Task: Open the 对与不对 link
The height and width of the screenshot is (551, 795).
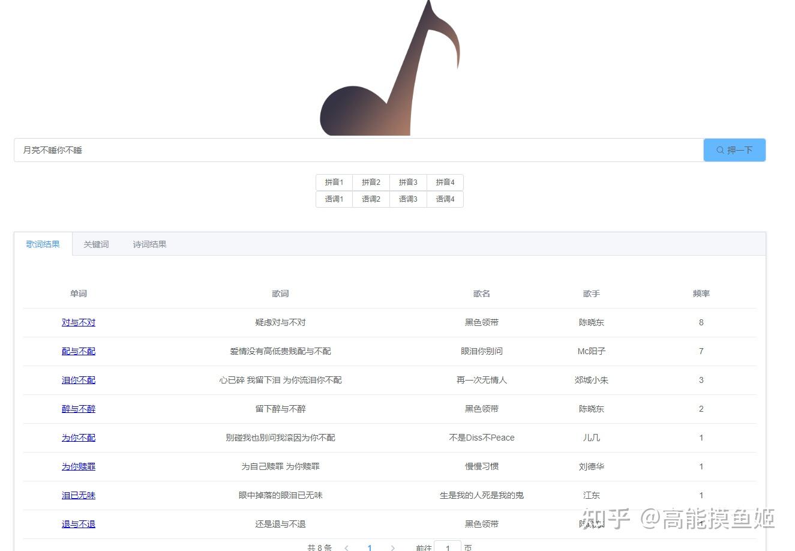Action: click(x=79, y=322)
